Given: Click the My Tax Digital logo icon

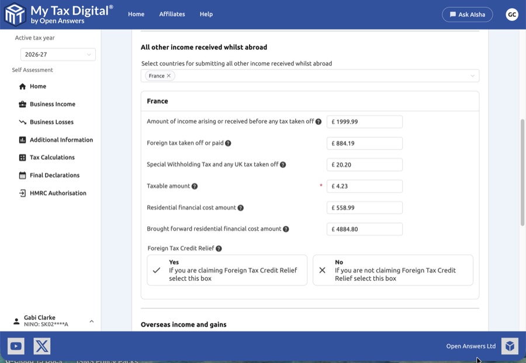Looking at the screenshot, I should 15,15.
